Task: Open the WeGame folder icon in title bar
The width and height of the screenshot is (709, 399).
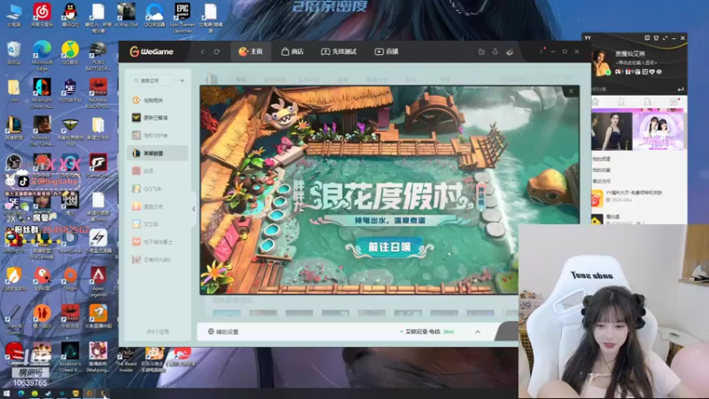Action: coord(481,51)
